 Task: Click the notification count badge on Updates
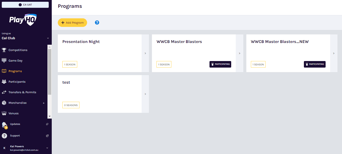tap(6, 128)
